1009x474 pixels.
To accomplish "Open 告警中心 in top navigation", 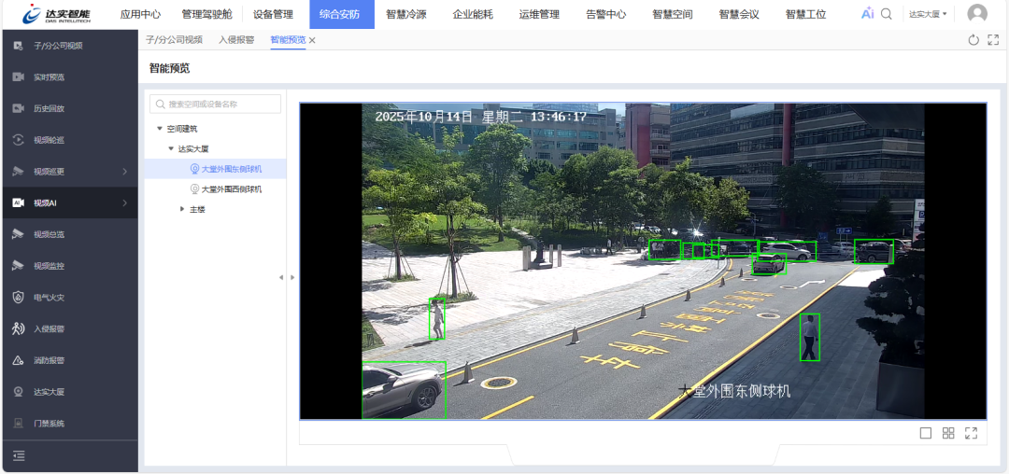I will point(605,14).
